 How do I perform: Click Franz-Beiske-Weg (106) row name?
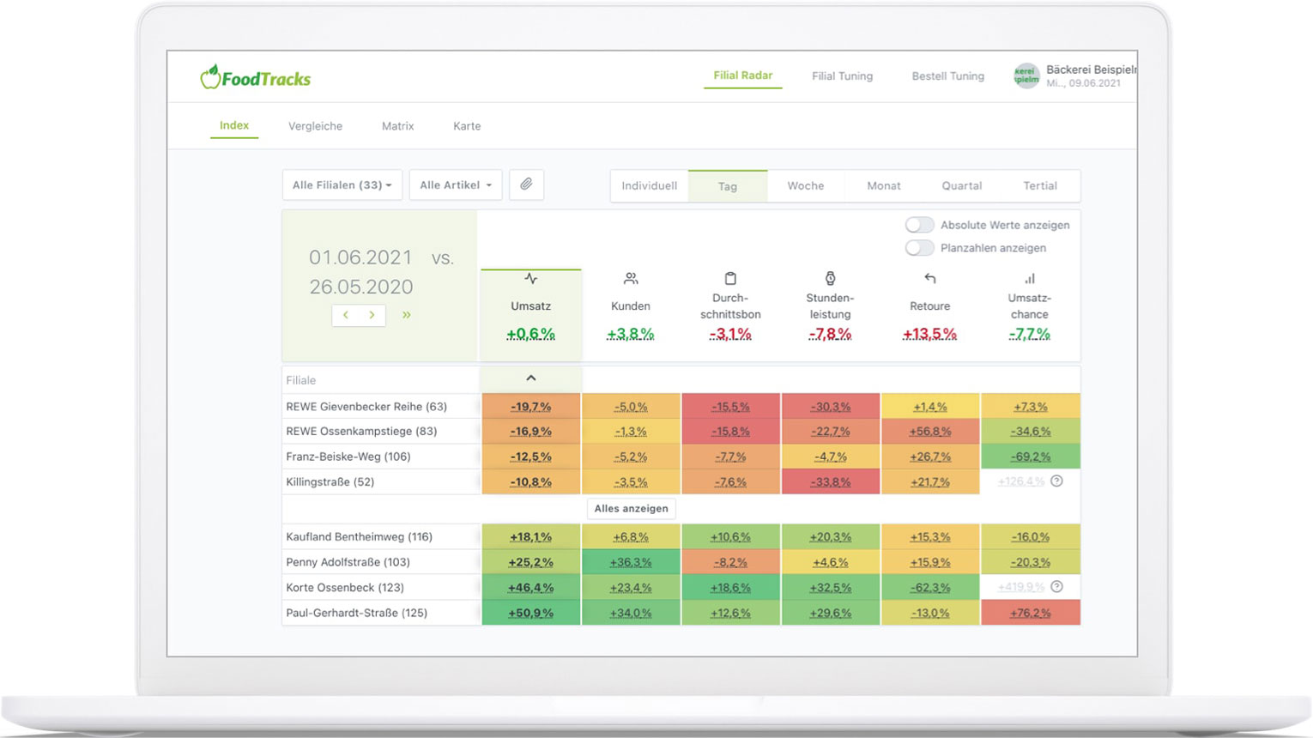[348, 457]
